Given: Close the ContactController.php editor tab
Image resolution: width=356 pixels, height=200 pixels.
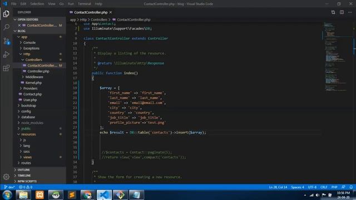Looking at the screenshot, I should 111,12.
